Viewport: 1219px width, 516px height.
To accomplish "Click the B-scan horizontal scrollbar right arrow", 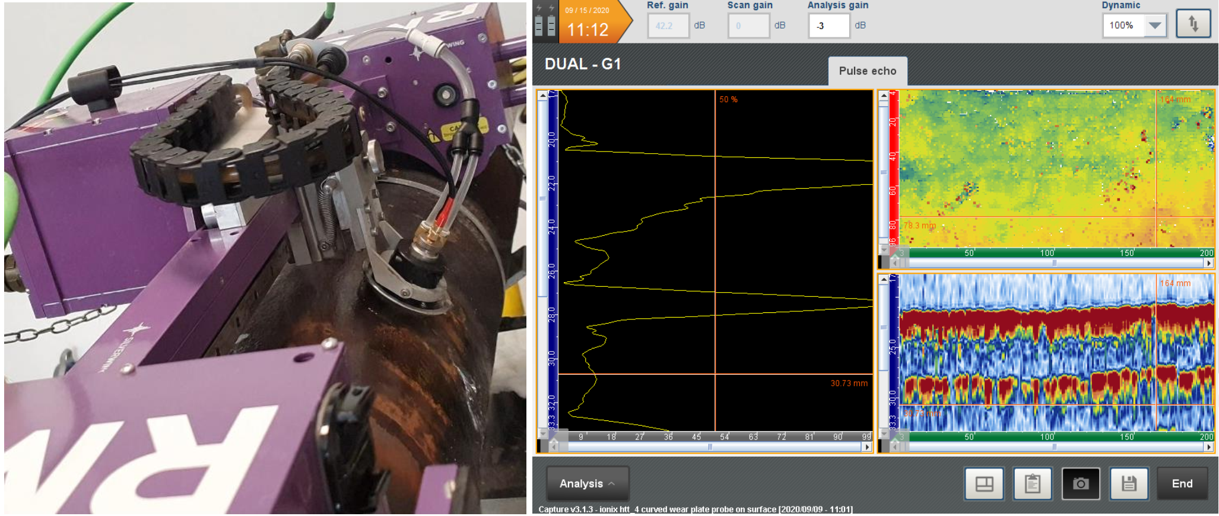I will point(1210,447).
